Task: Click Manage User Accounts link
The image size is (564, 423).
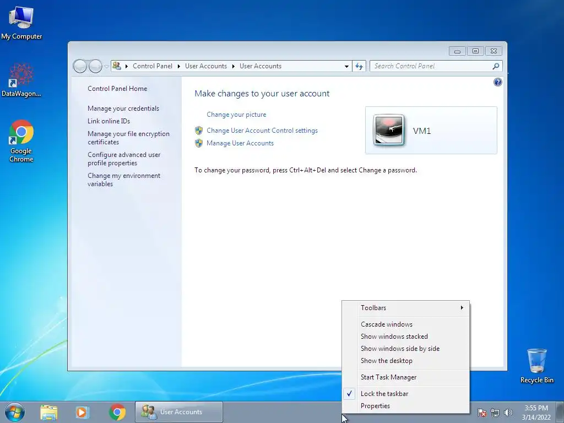Action: [240, 143]
